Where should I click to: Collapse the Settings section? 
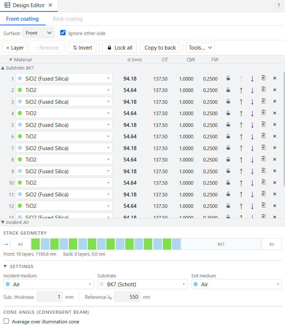point(5,266)
